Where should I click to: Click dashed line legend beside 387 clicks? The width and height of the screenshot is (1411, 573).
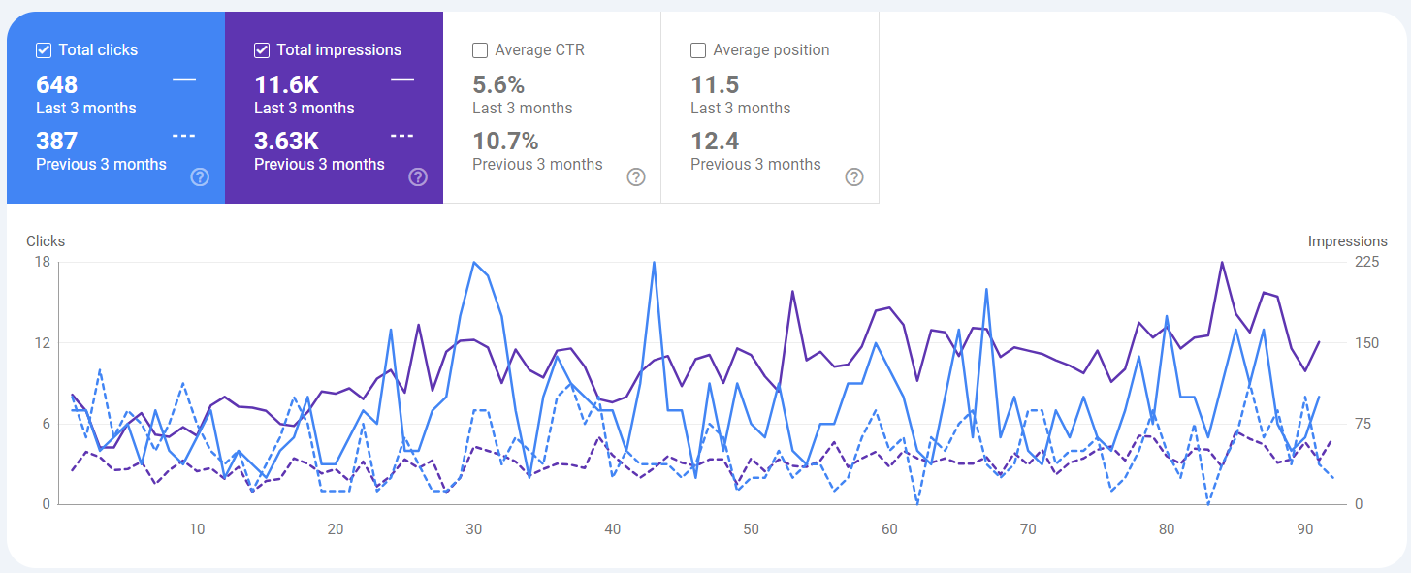pyautogui.click(x=184, y=136)
